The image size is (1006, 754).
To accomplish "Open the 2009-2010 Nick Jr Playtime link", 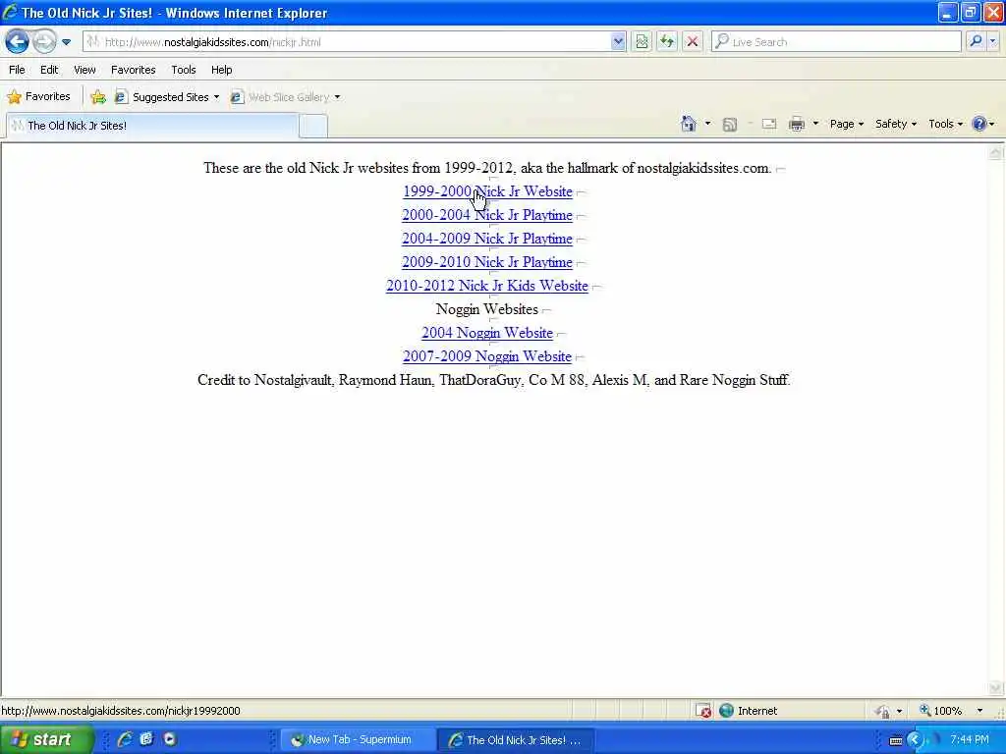I will tap(487, 262).
